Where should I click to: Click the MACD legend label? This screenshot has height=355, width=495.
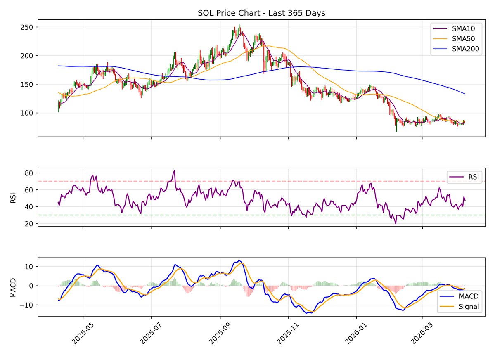click(469, 296)
